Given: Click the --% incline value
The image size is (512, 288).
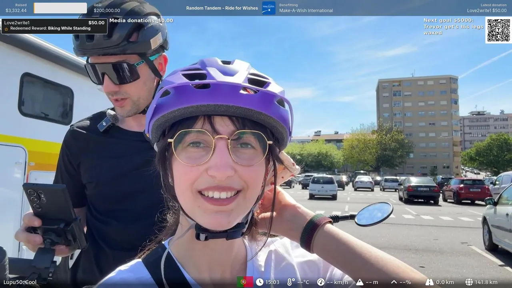Looking at the screenshot, I should 406,282.
